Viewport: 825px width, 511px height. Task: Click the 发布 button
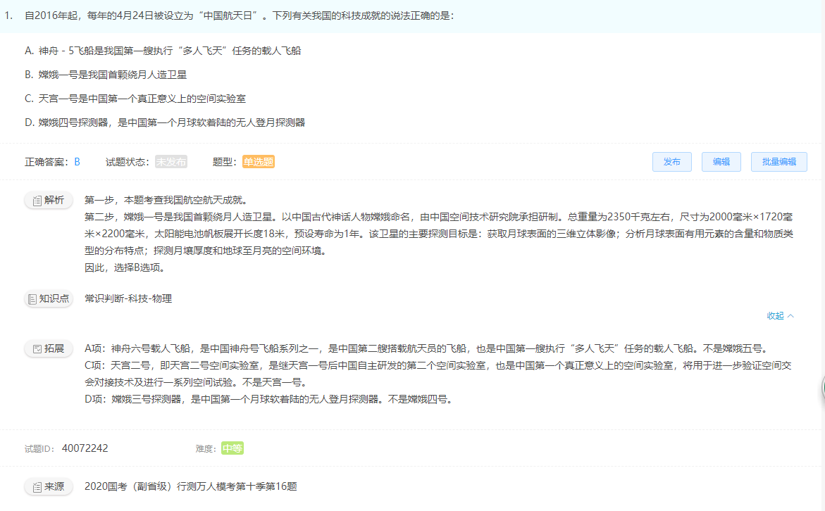(672, 162)
